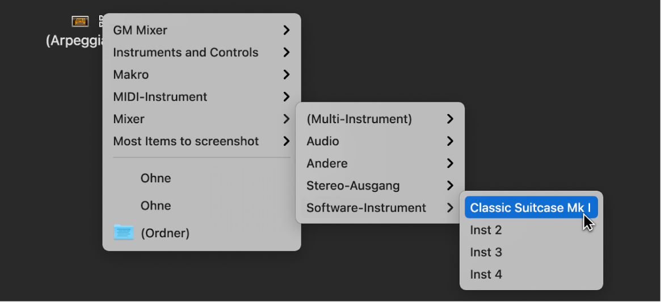This screenshot has width=661, height=302.
Task: Open the Audio submenu
Action: pyautogui.click(x=323, y=141)
